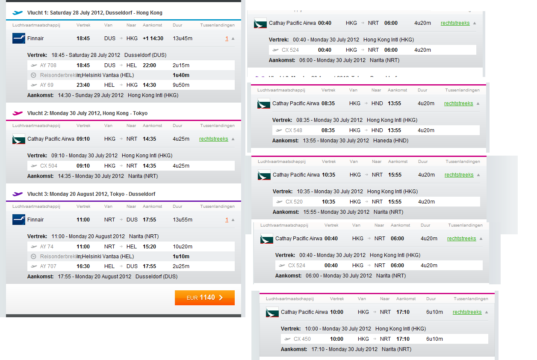Viewport: 537px width, 360px height.
Task: Click the rechtstreeks link on the 10:00 flight
Action: click(467, 312)
